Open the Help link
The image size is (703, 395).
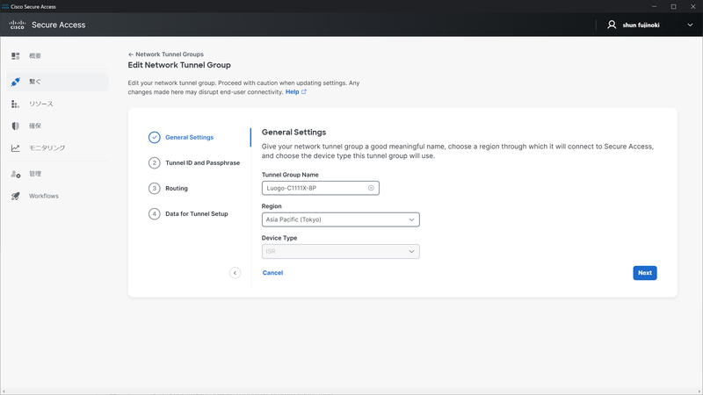[293, 92]
